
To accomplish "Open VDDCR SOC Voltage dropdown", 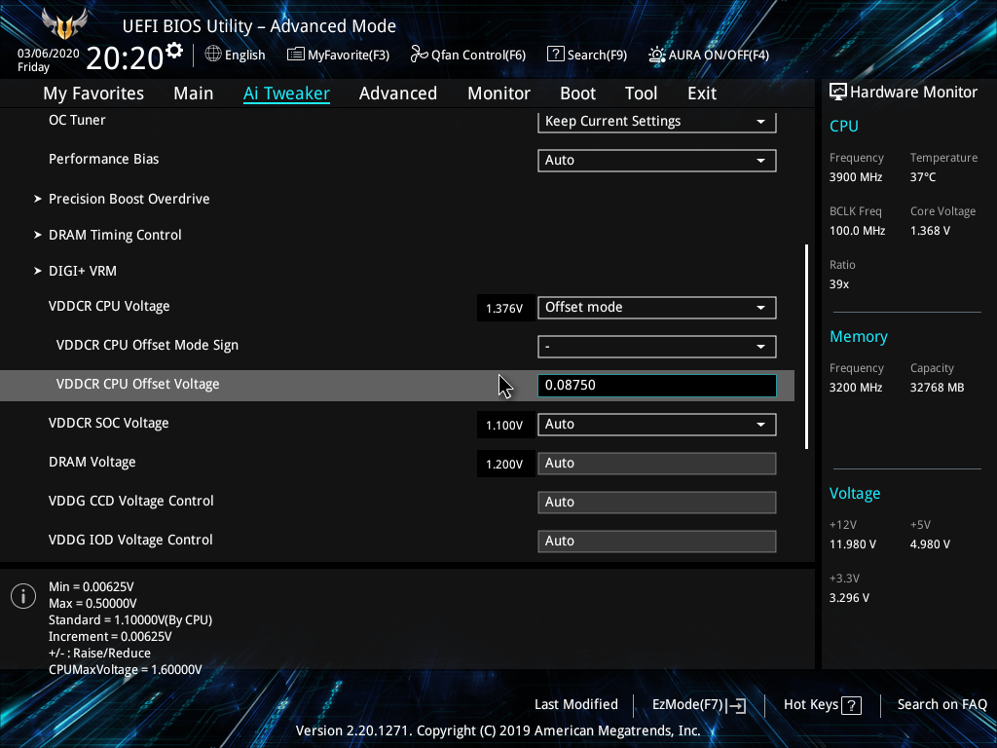I will 657,425.
